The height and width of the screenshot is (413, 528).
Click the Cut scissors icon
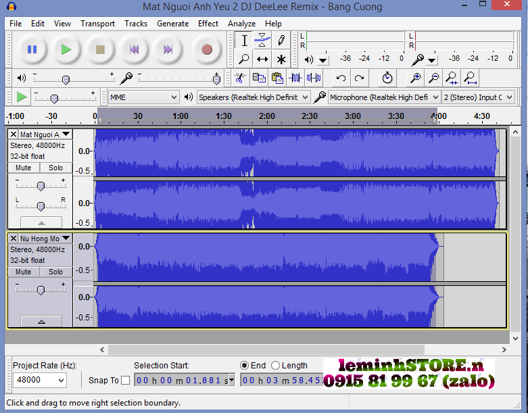click(240, 78)
